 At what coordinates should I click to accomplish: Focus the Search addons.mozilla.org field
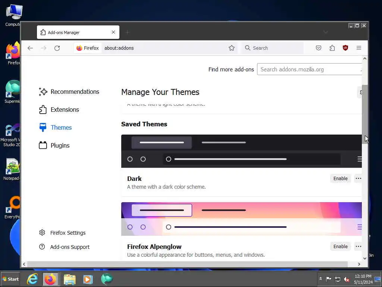pos(309,69)
